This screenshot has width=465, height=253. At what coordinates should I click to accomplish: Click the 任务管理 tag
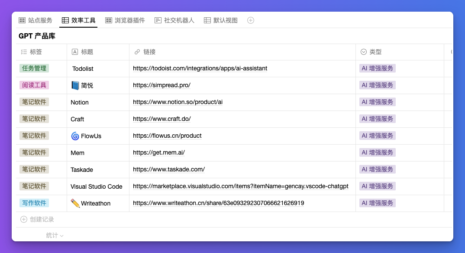coord(34,68)
